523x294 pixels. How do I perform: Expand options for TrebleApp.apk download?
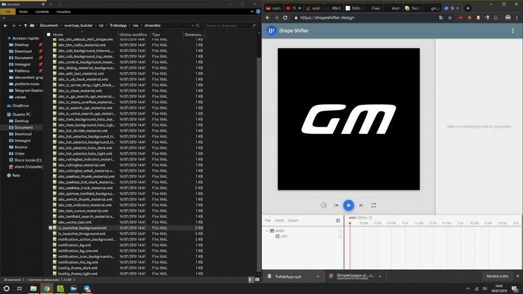pos(318,276)
